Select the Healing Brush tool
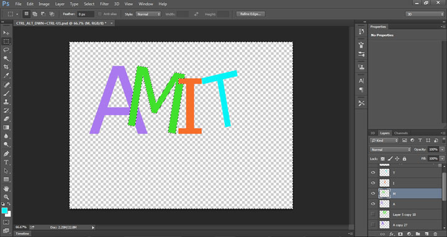Image resolution: width=447 pixels, height=237 pixels. (6, 85)
